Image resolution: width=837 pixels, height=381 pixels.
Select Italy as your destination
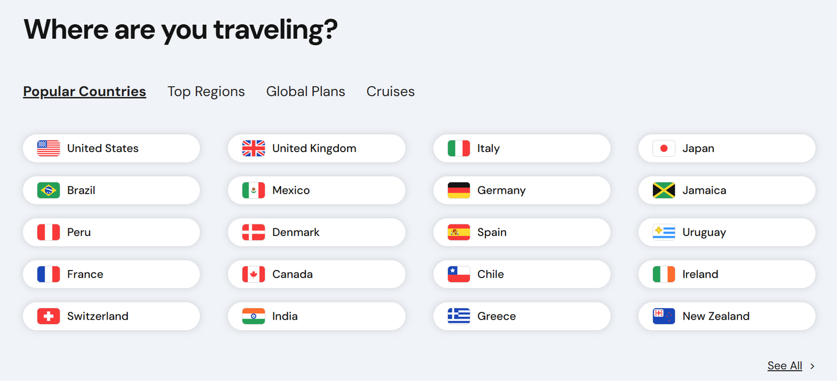coord(521,148)
